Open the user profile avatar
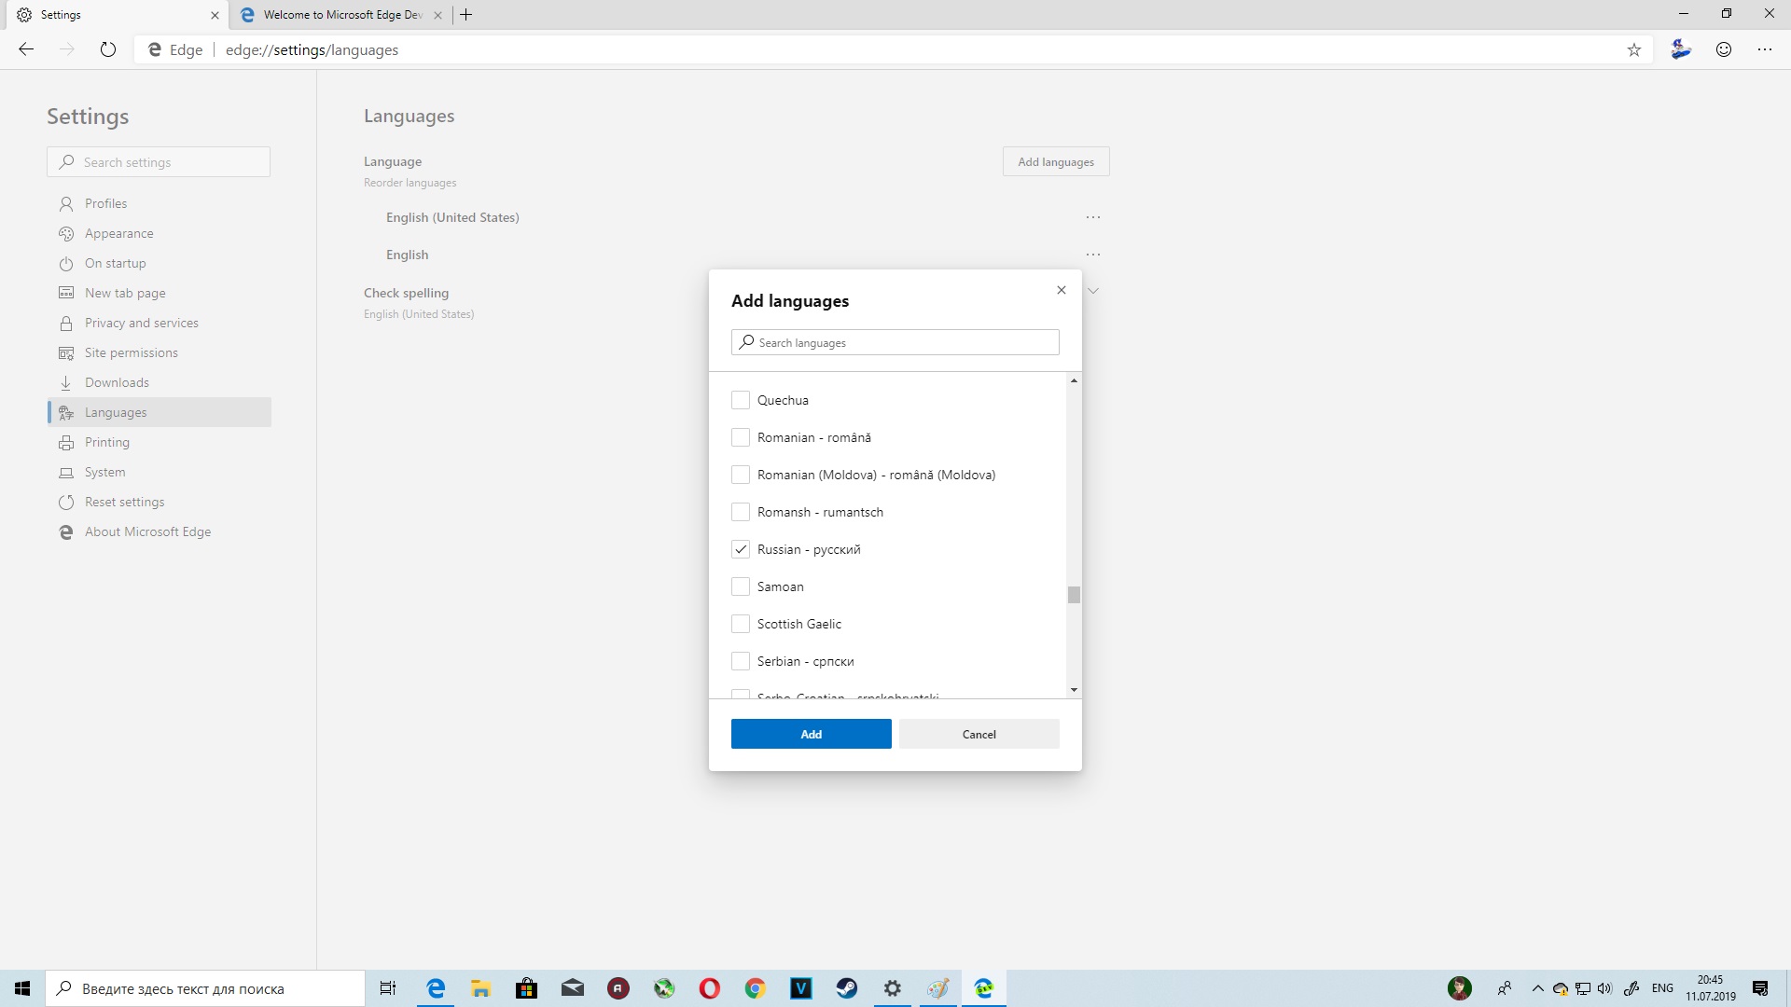This screenshot has height=1007, width=1791. [1681, 49]
